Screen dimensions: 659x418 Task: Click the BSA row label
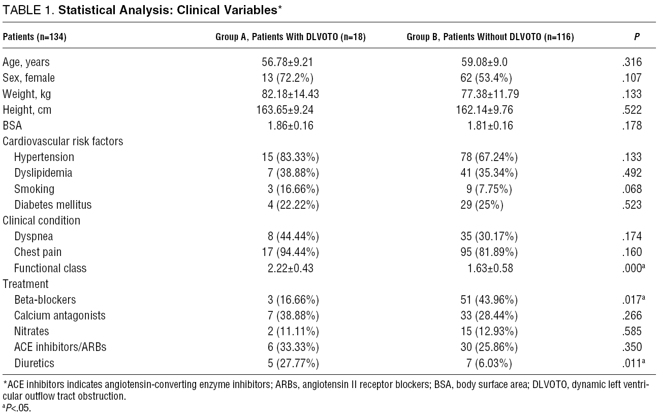point(13,125)
